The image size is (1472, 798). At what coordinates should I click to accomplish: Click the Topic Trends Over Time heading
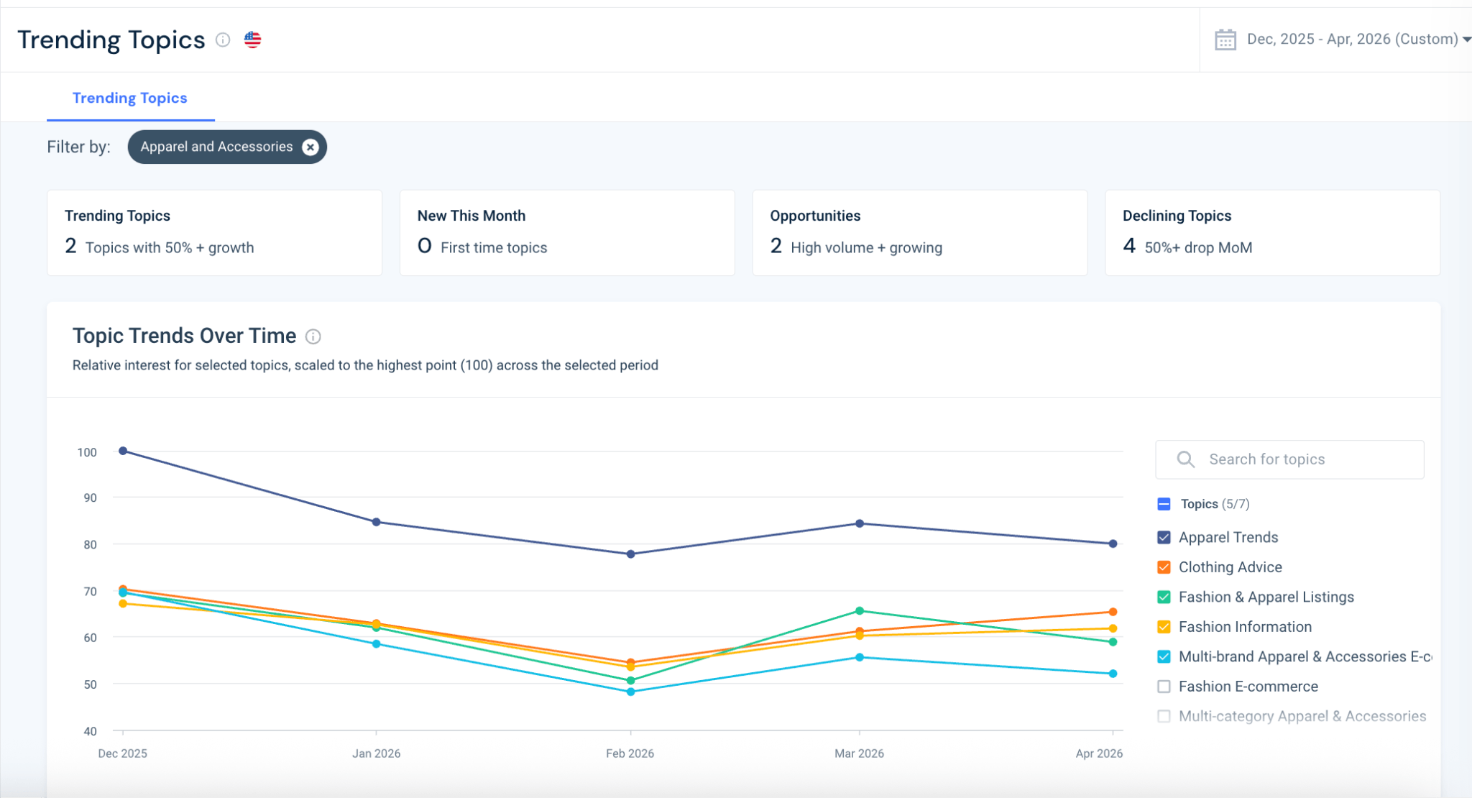184,336
